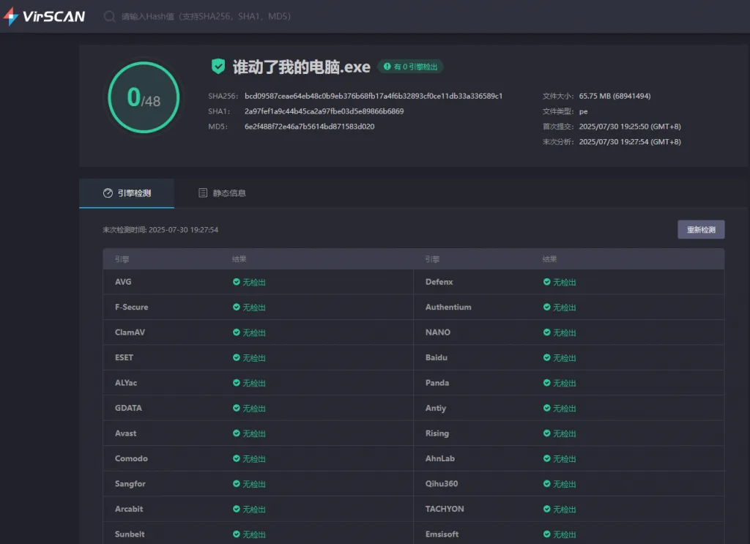Click the 引擎 column header on left

pyautogui.click(x=122, y=259)
